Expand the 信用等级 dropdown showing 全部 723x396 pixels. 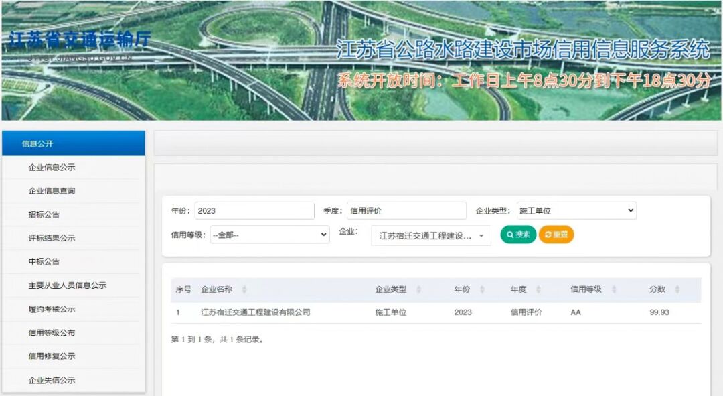pos(269,235)
